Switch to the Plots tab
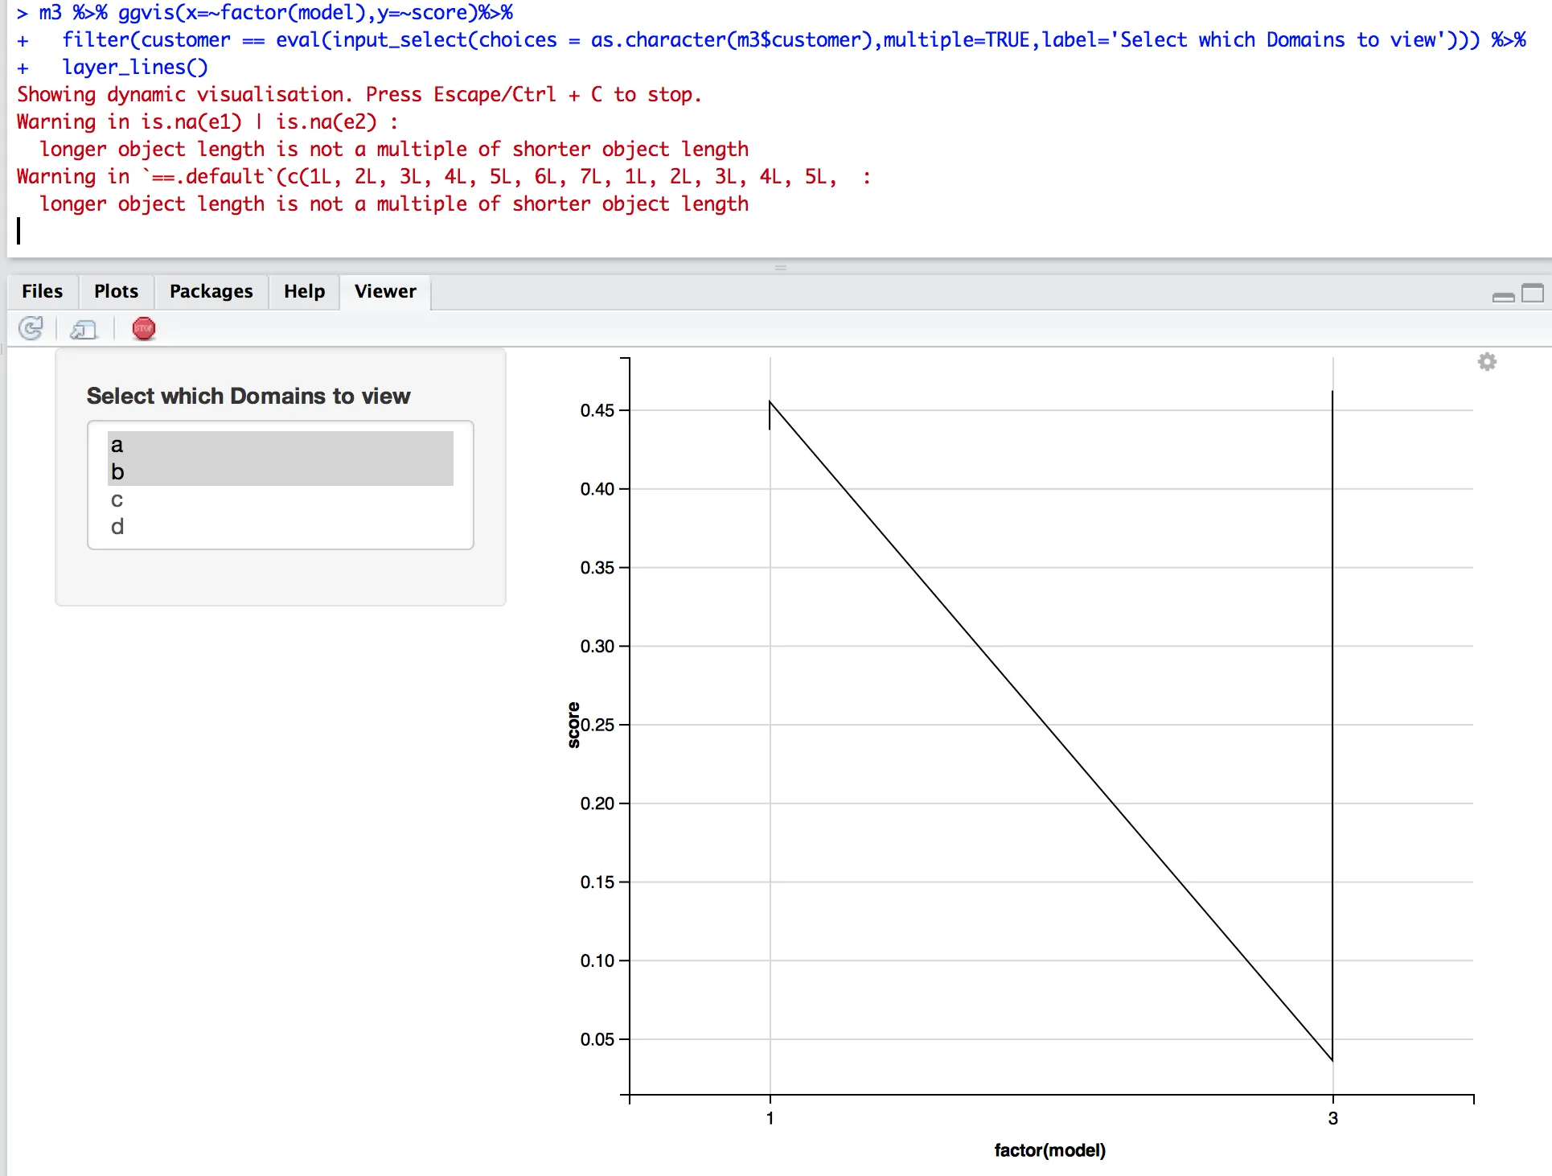Screen dimensions: 1552x1176 [x=116, y=291]
